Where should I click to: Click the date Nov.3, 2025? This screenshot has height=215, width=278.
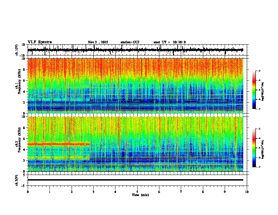98,42
